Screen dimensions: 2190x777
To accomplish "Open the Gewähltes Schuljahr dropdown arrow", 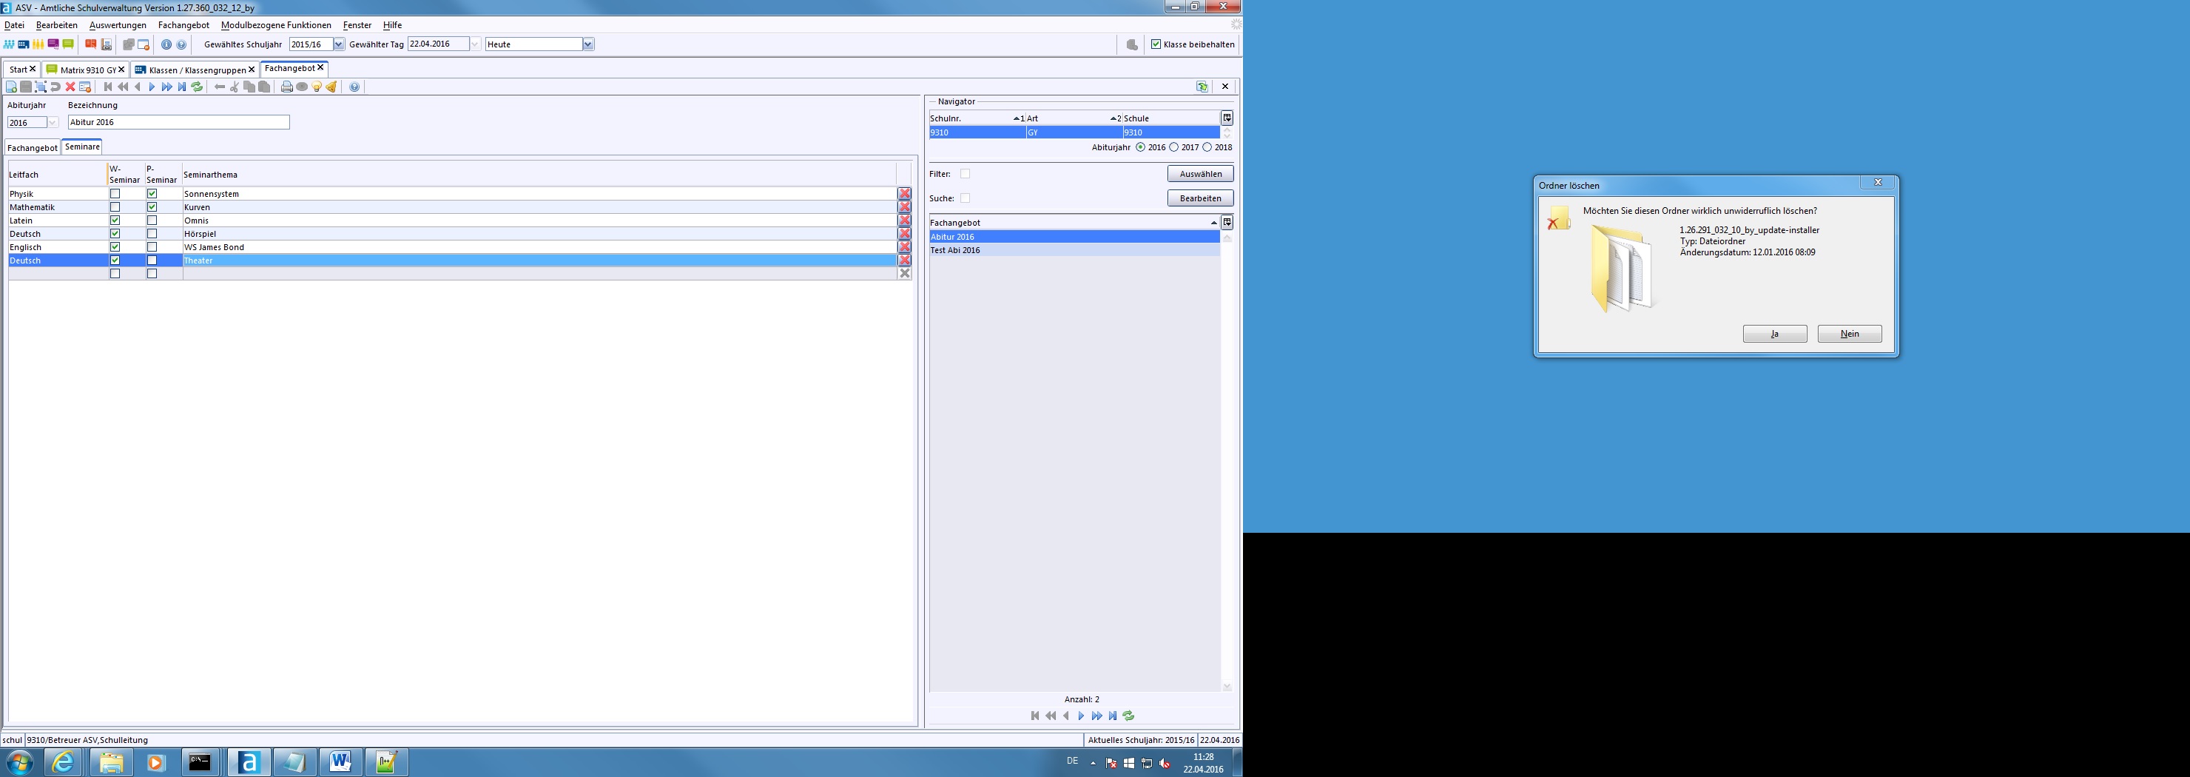I will tap(338, 44).
